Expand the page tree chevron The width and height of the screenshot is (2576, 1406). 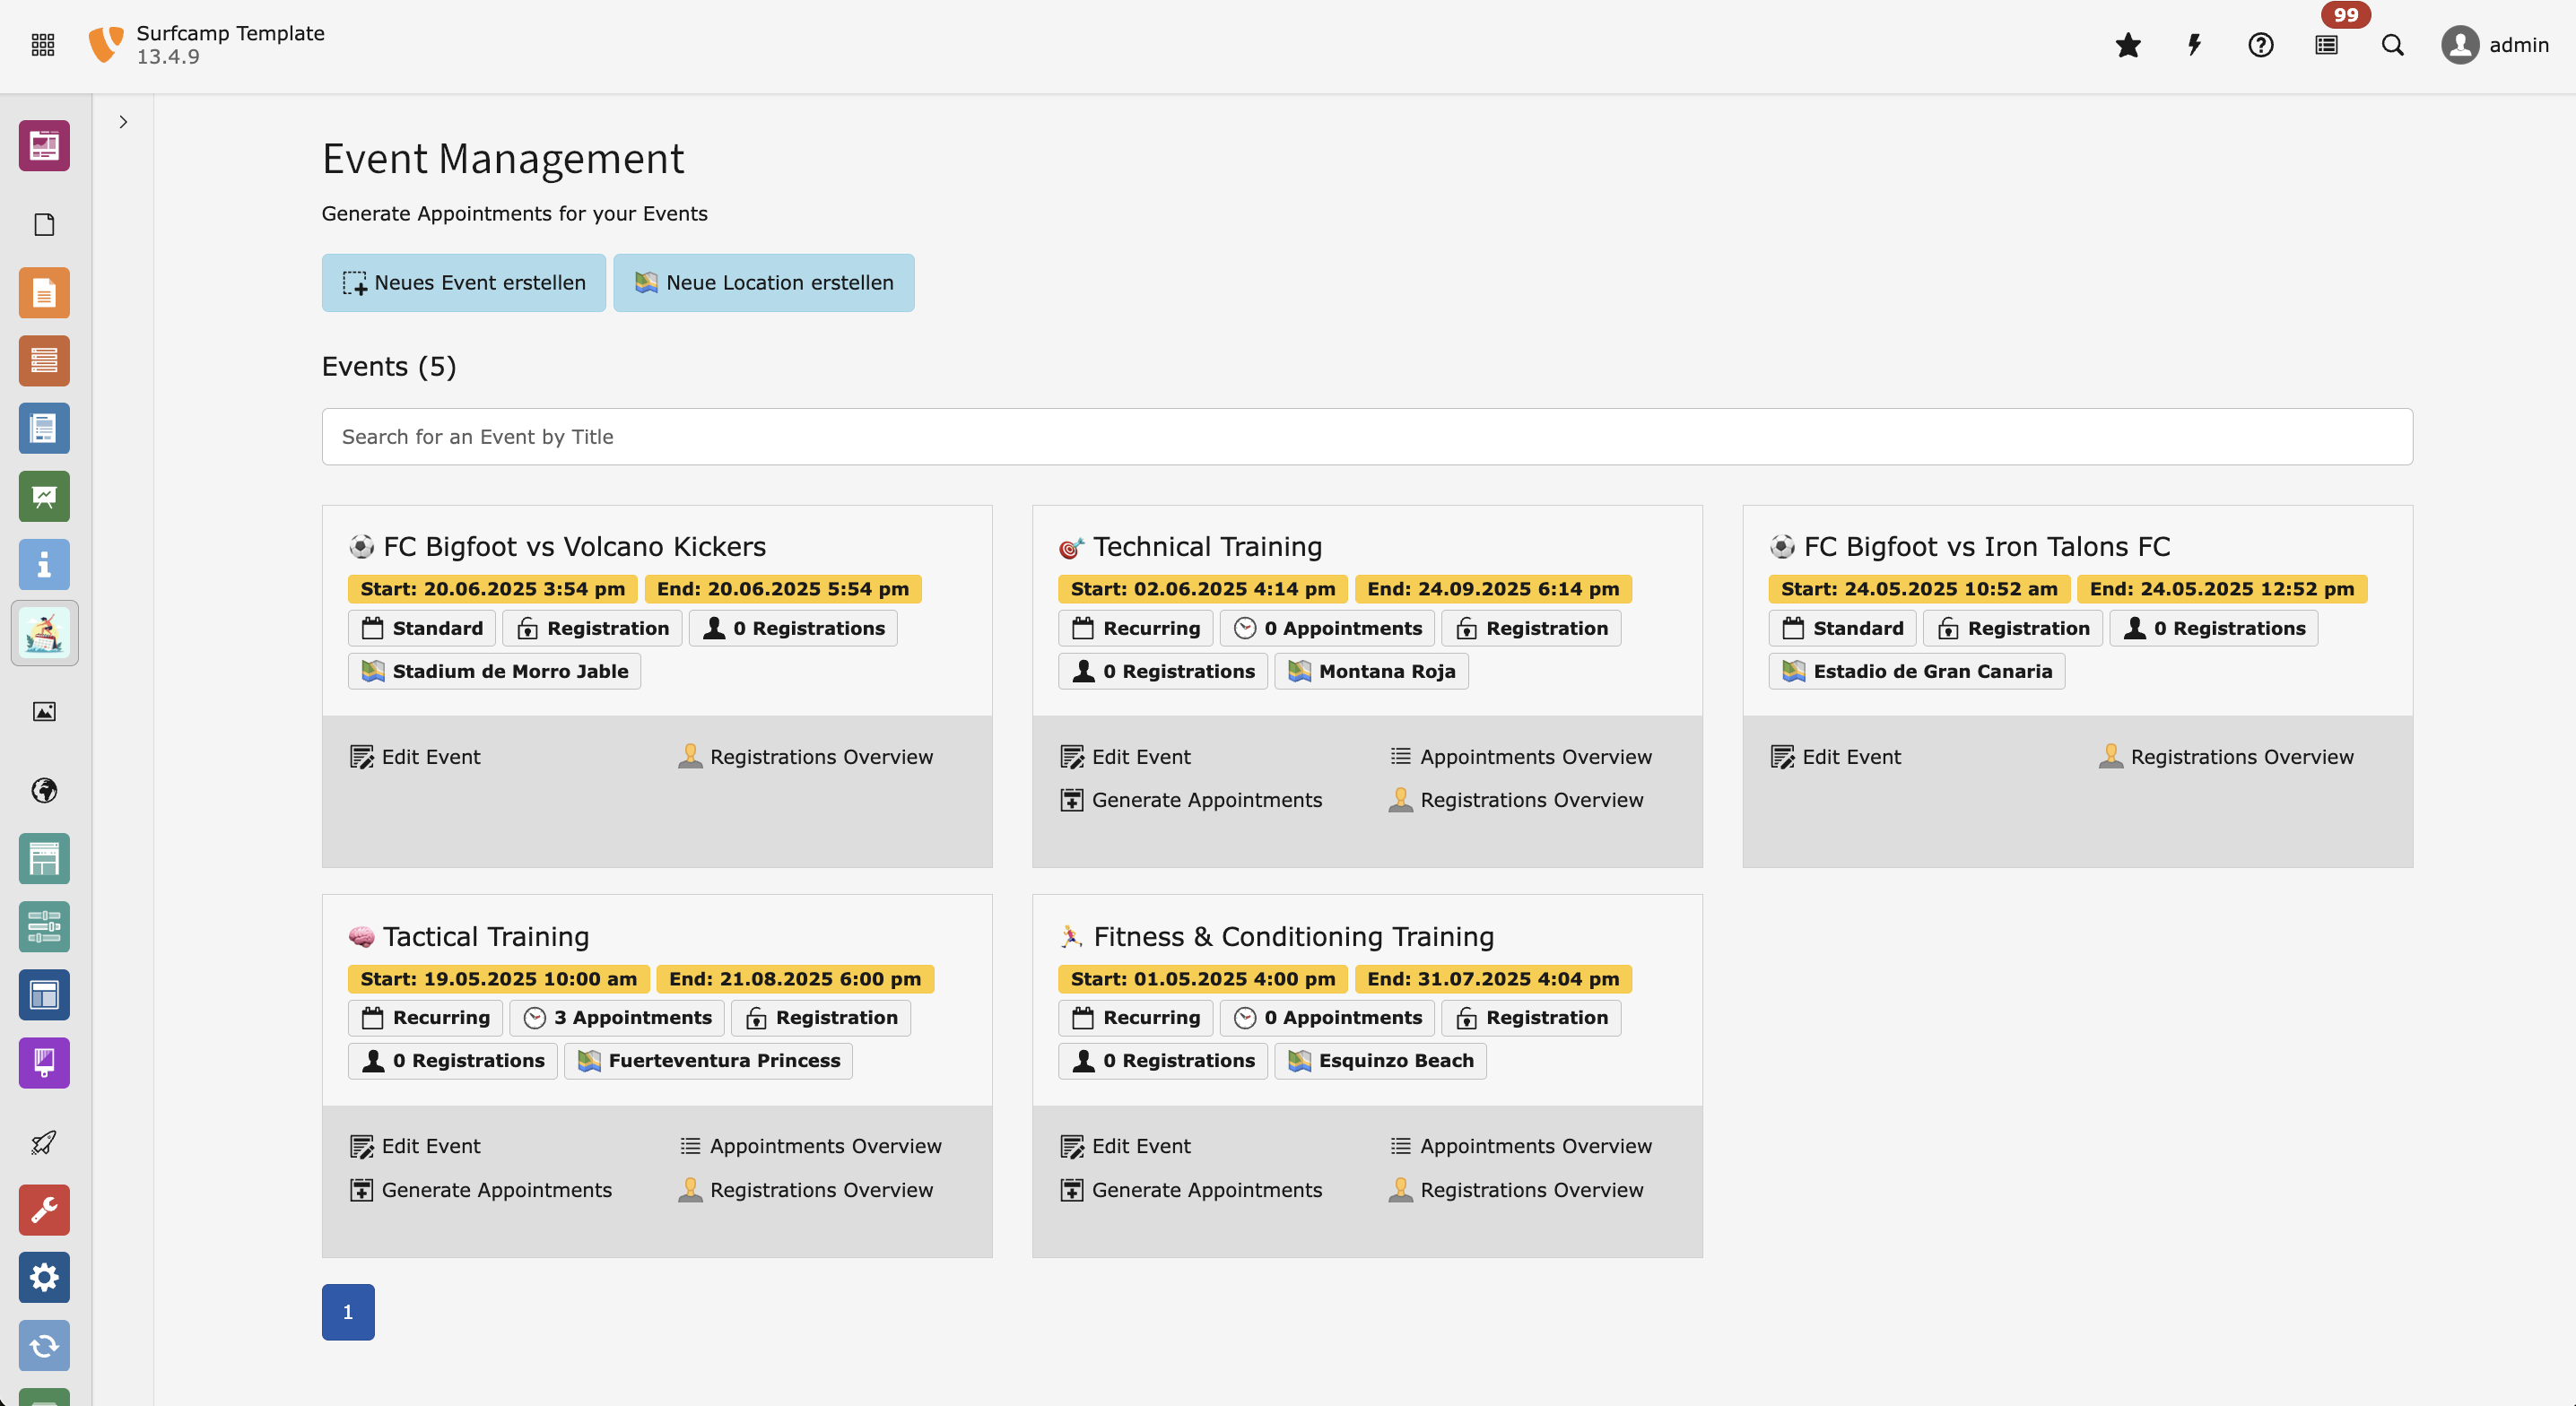click(x=123, y=122)
